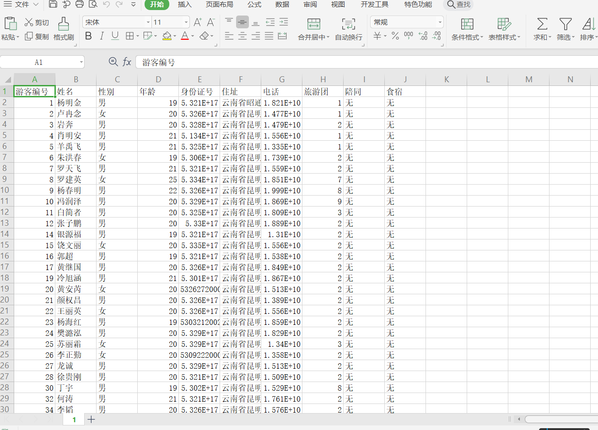Image resolution: width=598 pixels, height=430 pixels.
Task: Click the Distributed alignment icon
Action: pos(283,36)
